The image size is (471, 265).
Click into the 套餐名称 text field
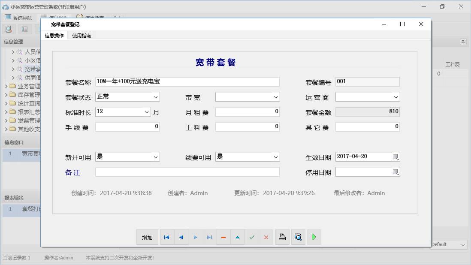point(187,82)
